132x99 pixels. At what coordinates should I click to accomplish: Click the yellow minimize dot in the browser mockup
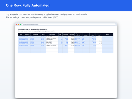18,24
